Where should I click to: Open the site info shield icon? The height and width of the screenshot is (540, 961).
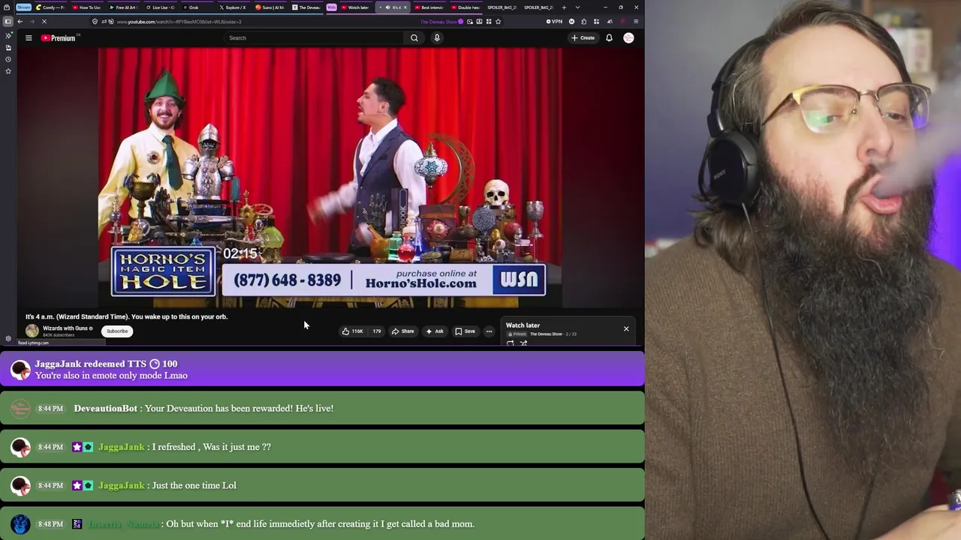[95, 21]
